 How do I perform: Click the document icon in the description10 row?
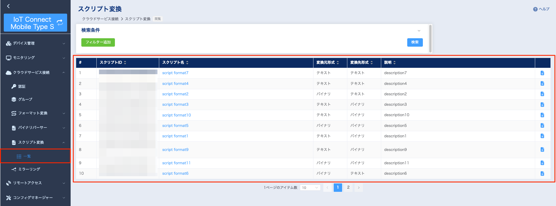(x=542, y=115)
